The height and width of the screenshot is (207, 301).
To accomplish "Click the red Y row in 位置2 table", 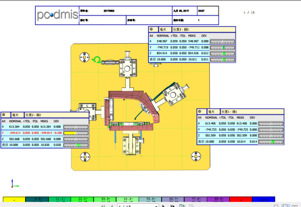I will point(33,133).
